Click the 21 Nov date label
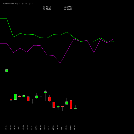 (x=36, y=127)
